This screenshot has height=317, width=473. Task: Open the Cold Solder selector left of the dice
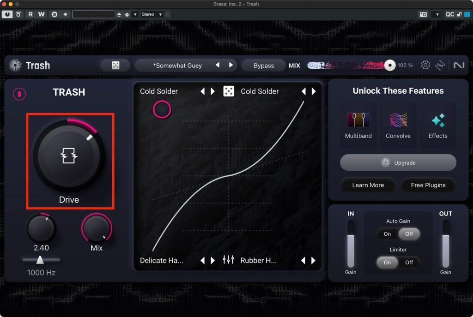159,91
